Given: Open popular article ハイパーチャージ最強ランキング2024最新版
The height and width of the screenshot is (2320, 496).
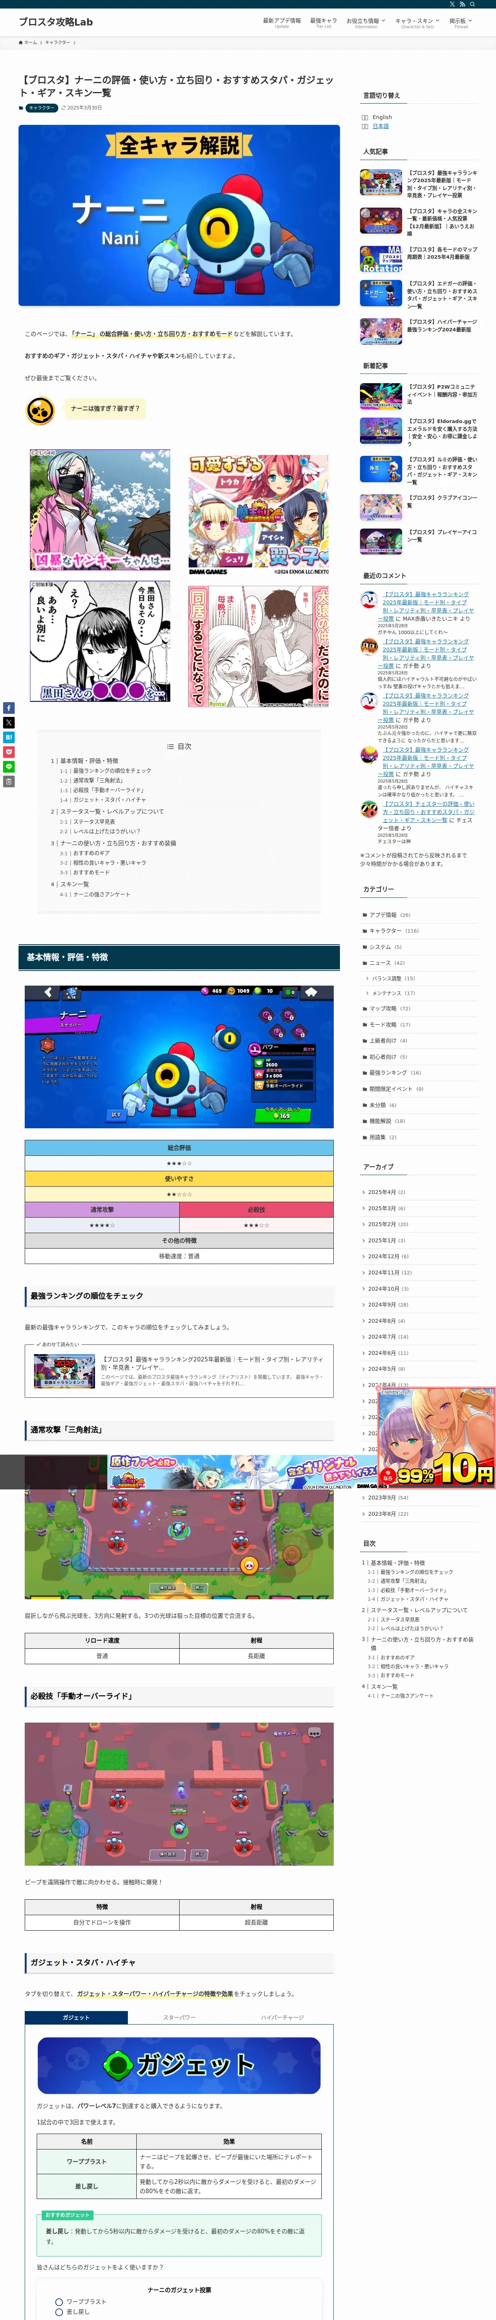Looking at the screenshot, I should click(419, 331).
